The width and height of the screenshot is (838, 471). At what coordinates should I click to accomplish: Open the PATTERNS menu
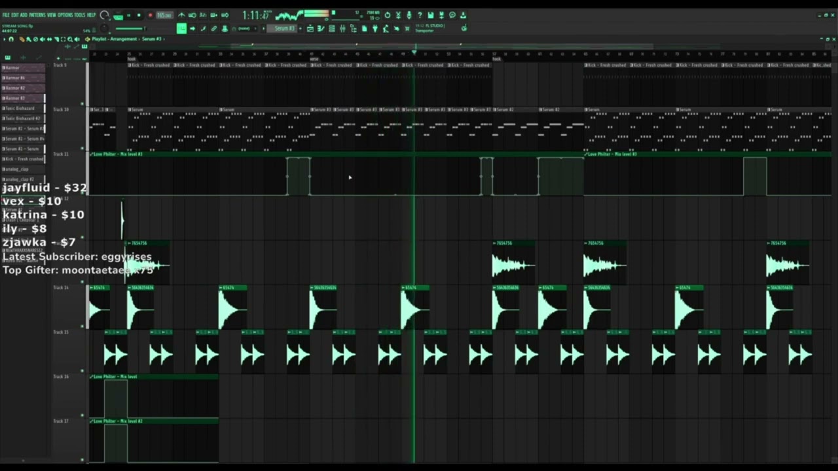37,14
